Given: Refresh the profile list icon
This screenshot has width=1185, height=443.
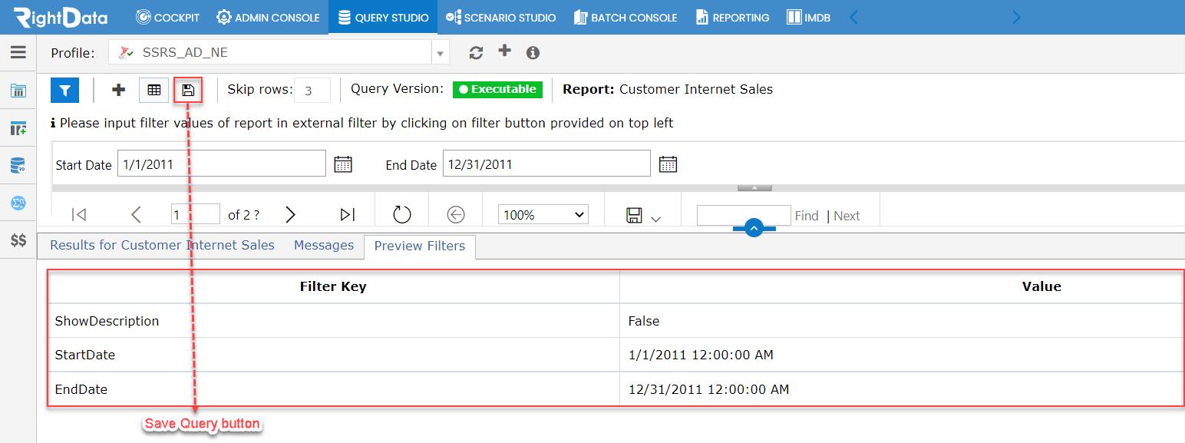Looking at the screenshot, I should (x=476, y=52).
